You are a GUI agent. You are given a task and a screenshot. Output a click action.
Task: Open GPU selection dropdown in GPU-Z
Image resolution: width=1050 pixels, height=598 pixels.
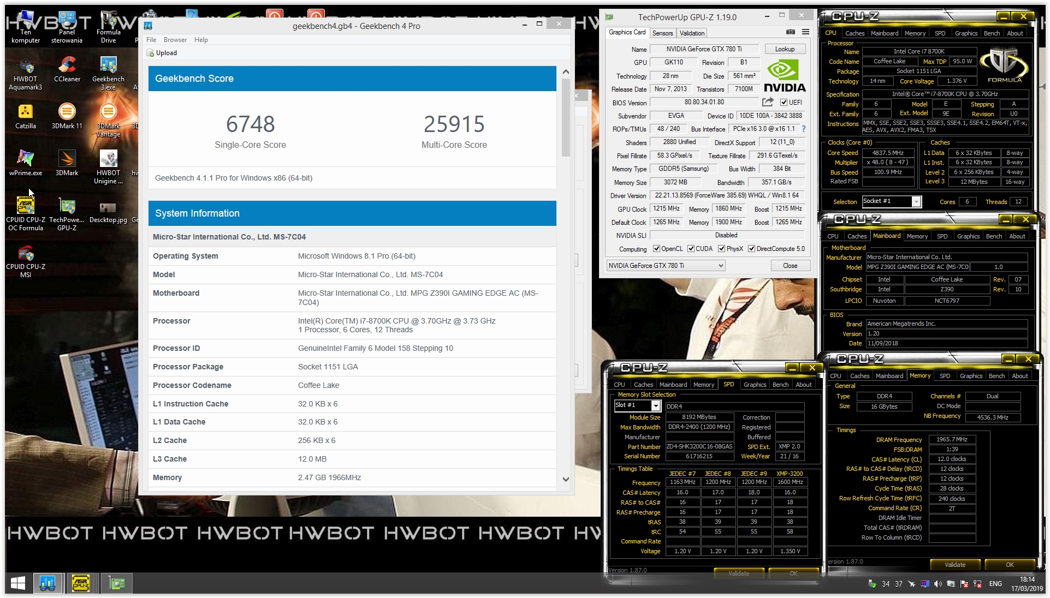pos(666,266)
